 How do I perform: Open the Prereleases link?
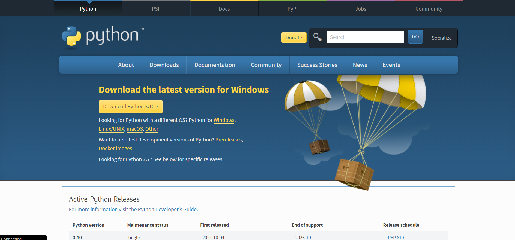(x=229, y=140)
